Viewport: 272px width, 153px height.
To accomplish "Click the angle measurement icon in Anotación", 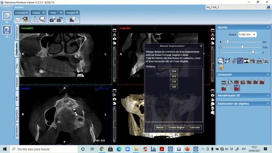I will click(230, 82).
